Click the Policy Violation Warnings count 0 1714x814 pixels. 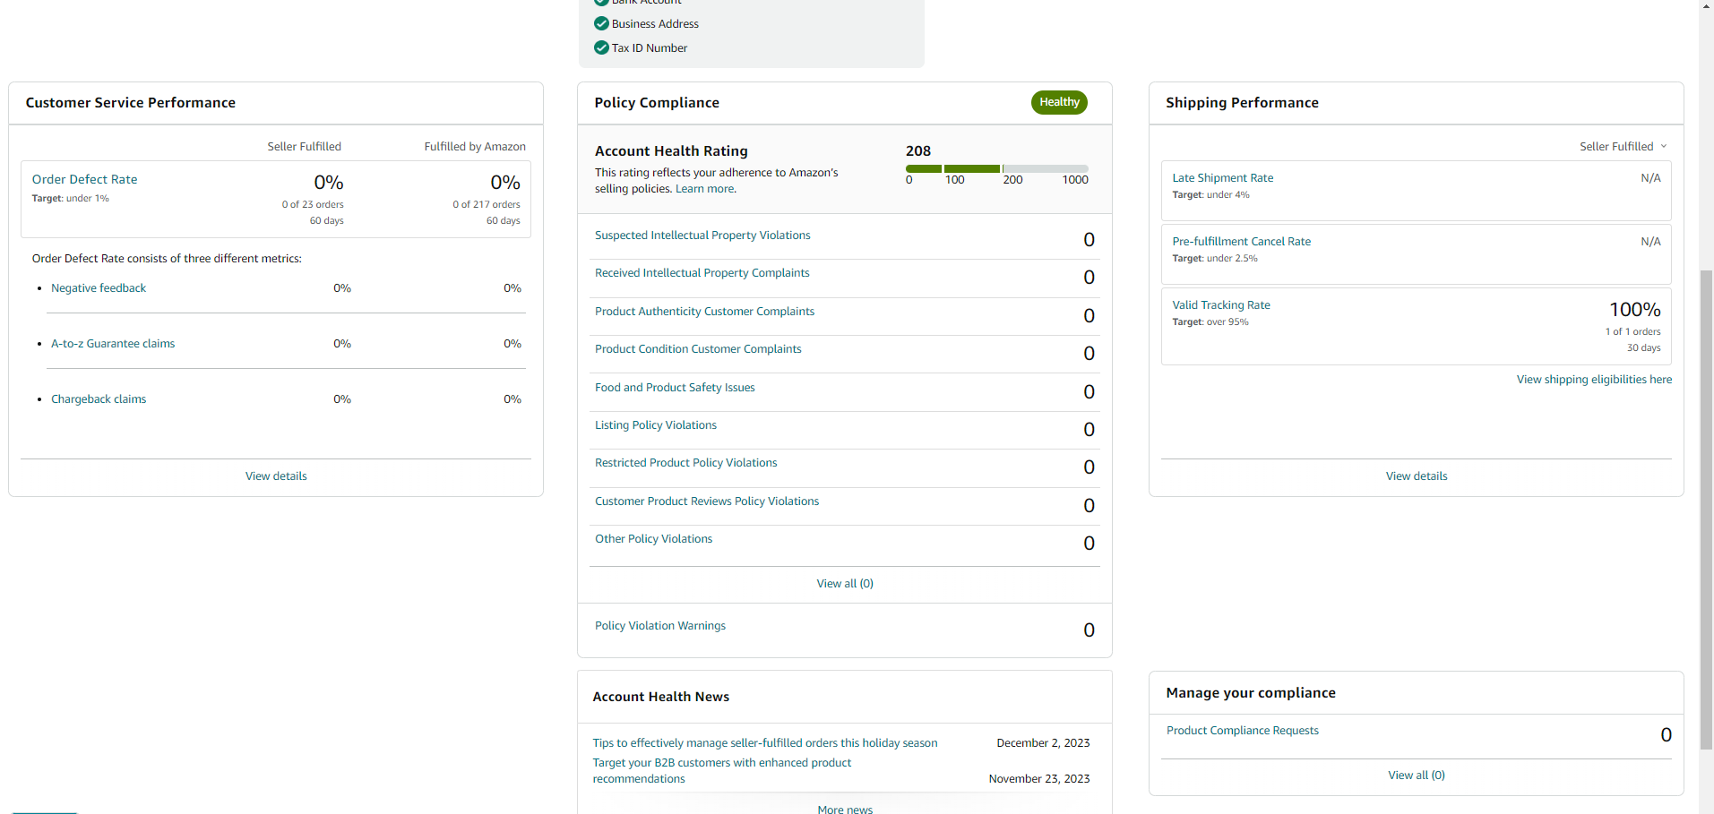(x=1089, y=630)
